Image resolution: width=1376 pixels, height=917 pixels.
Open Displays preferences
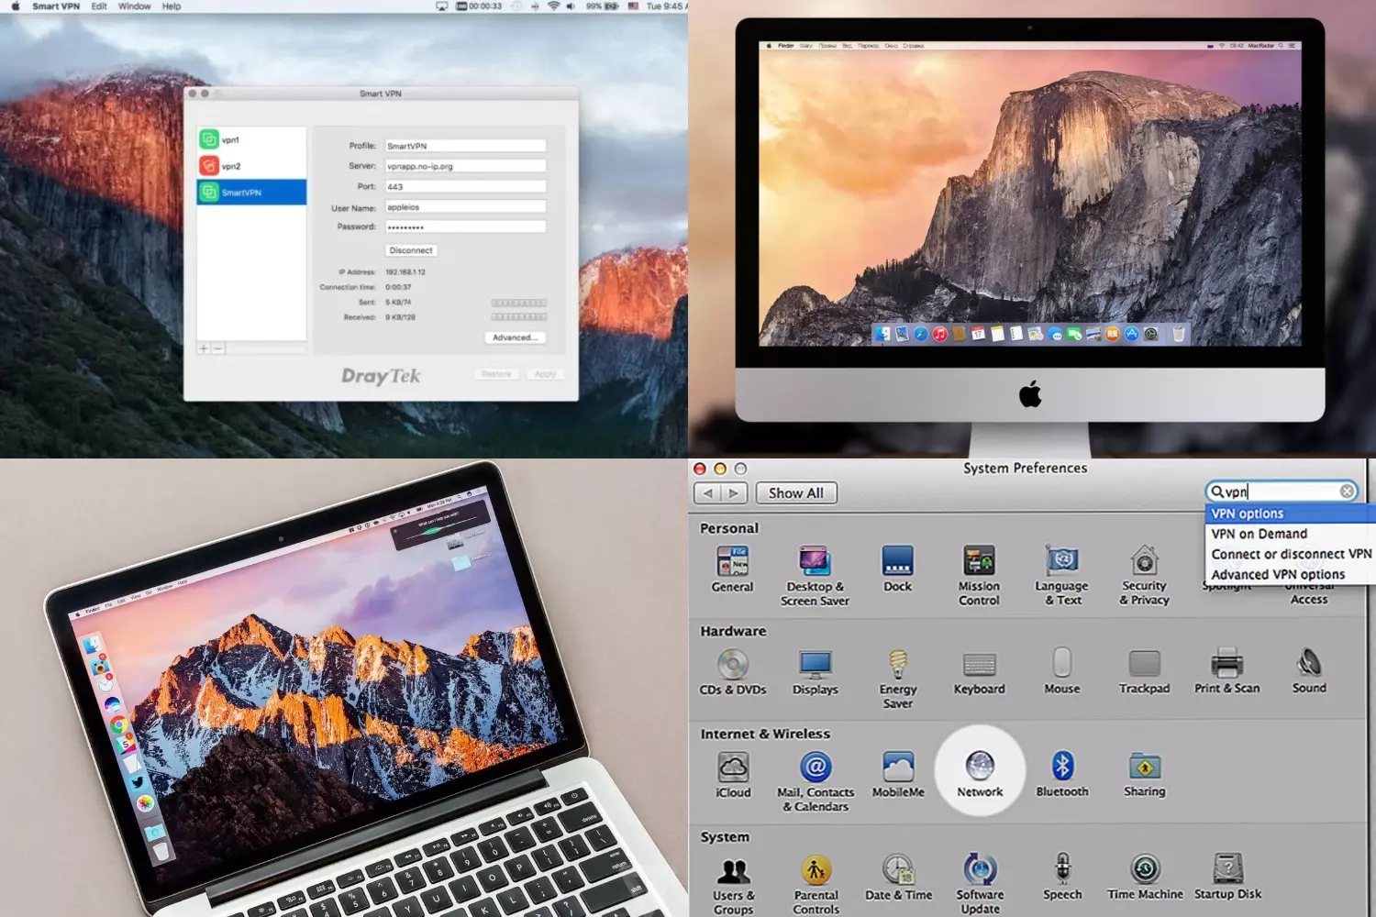coord(815,665)
